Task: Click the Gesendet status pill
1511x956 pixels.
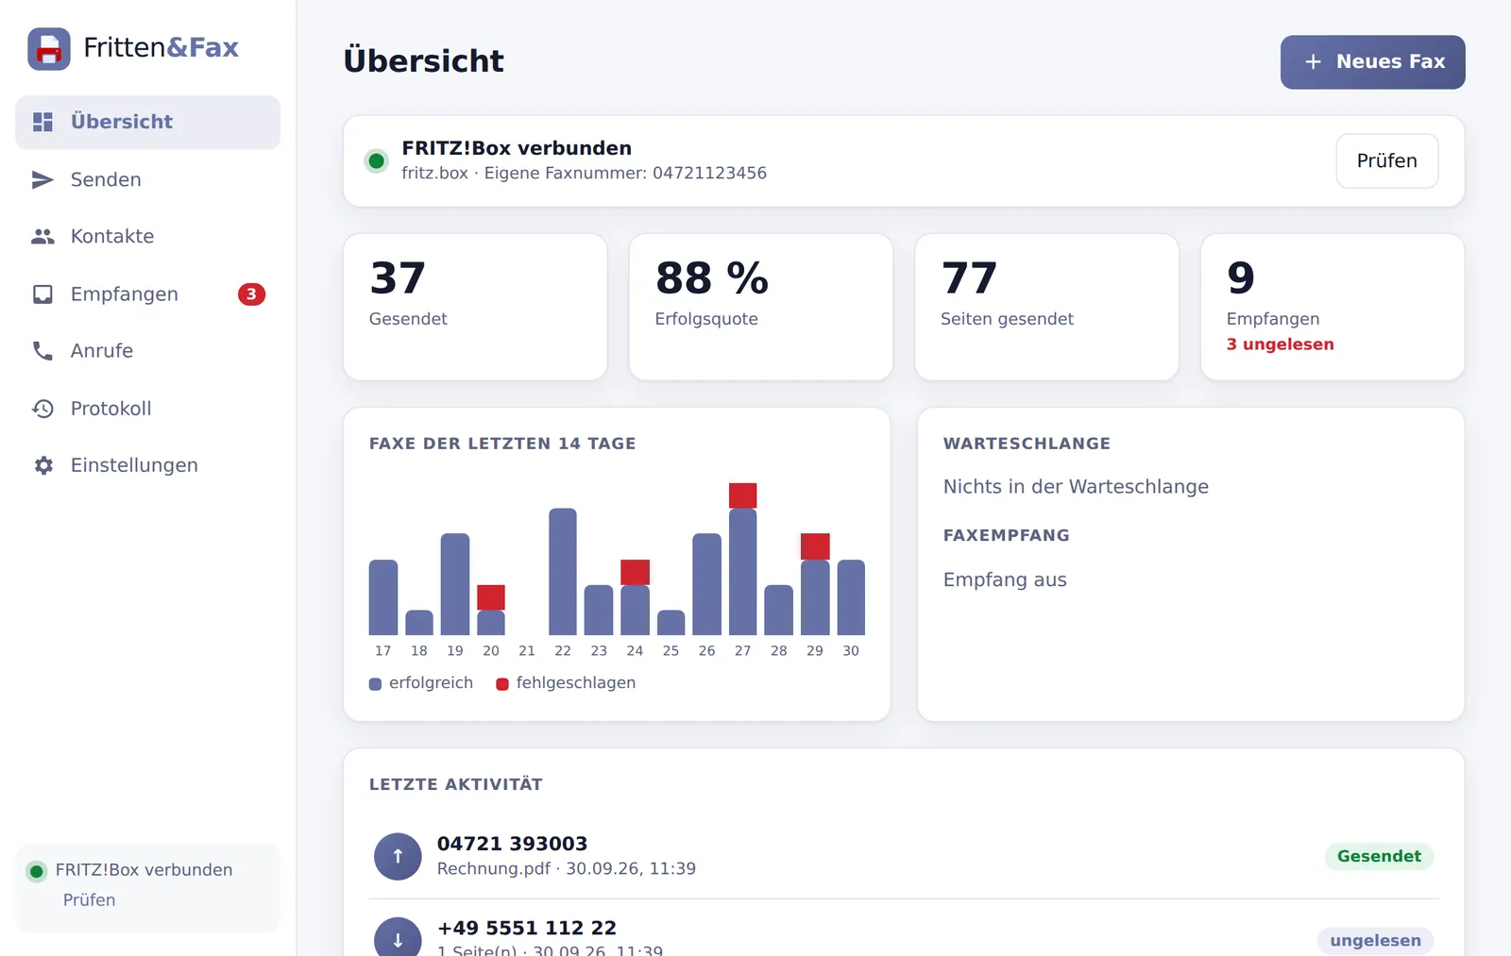Action: [x=1379, y=856]
